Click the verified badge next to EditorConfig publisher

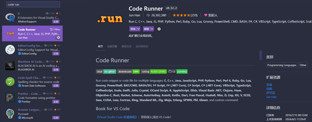[x=19, y=54]
